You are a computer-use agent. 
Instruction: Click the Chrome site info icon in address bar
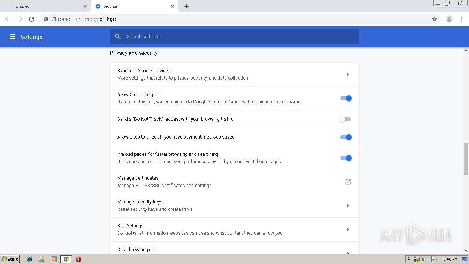[46, 19]
